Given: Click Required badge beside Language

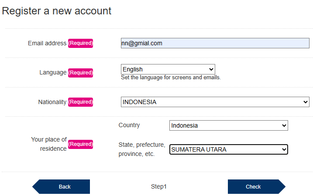Looking at the screenshot, I should click(81, 72).
